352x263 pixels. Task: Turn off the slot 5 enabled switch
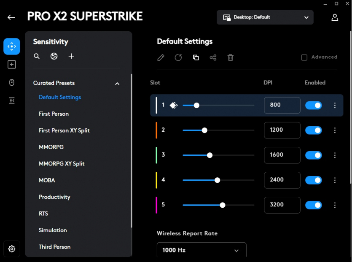313,205
